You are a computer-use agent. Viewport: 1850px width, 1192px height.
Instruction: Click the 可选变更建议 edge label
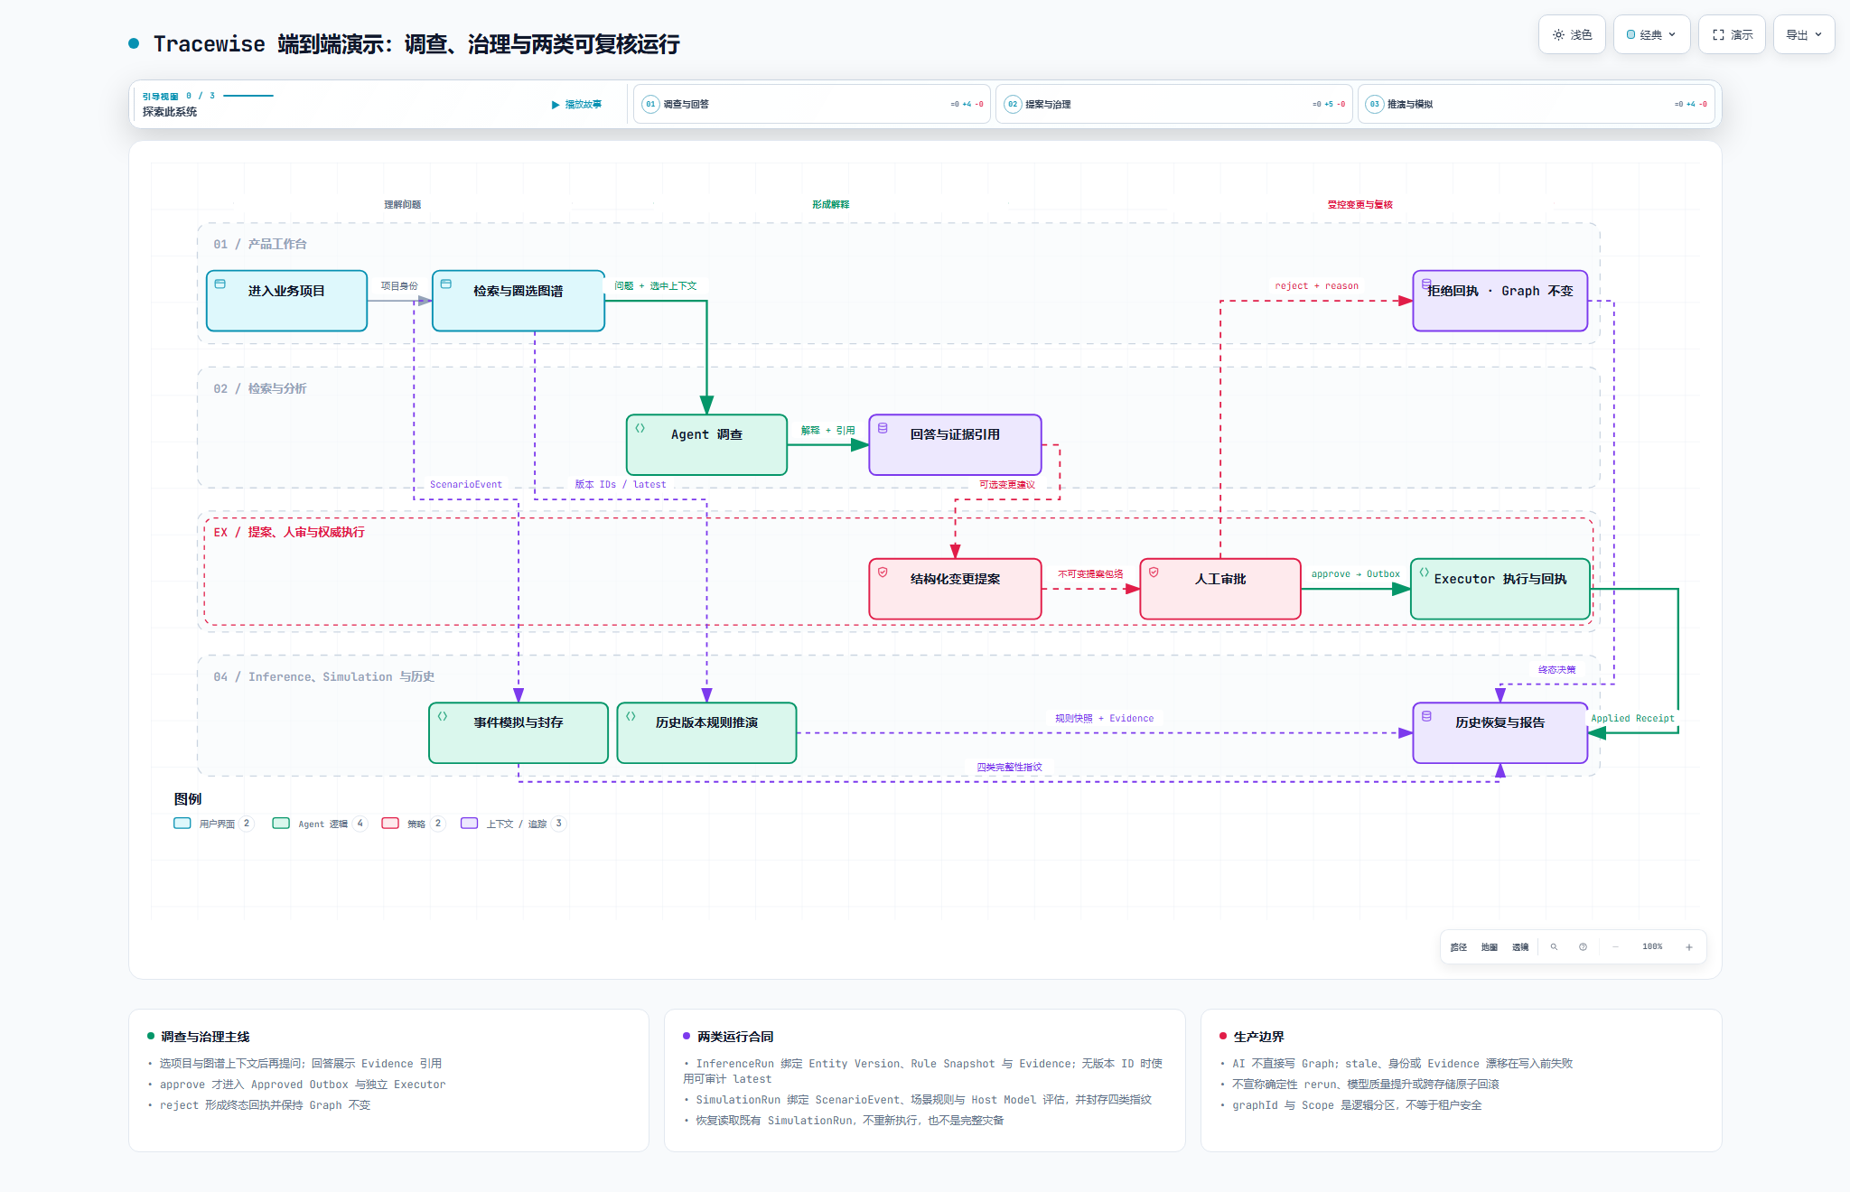click(1007, 485)
